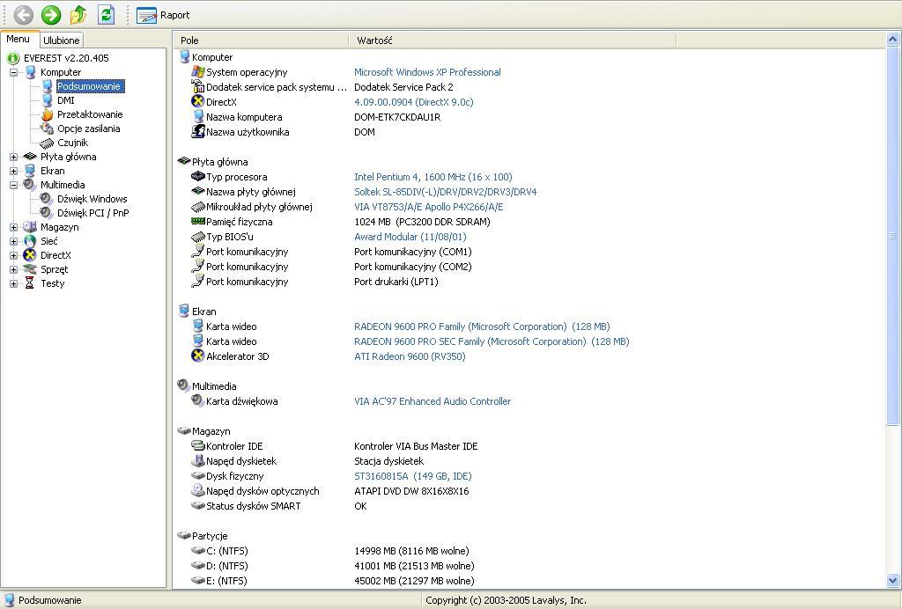This screenshot has height=609, width=902.
Task: Collapse the Multimedia tree node
Action: (x=14, y=185)
